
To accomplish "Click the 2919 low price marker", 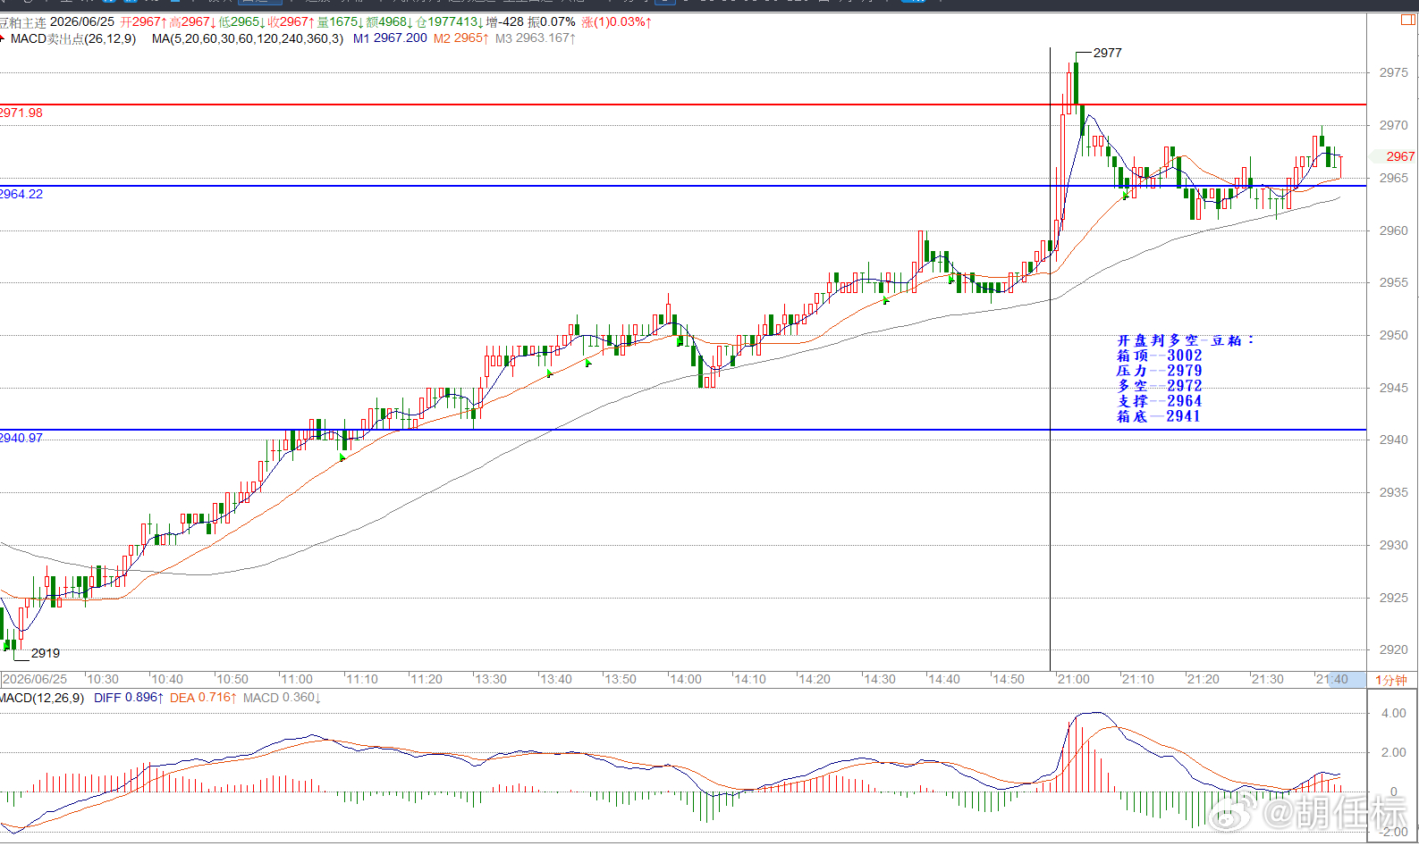I will (x=46, y=653).
